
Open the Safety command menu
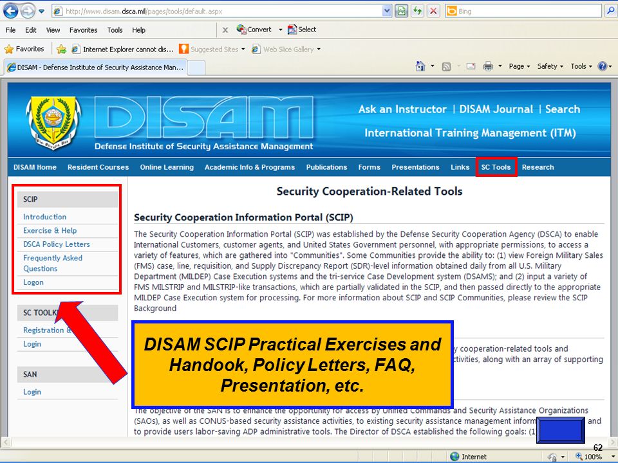click(x=550, y=66)
